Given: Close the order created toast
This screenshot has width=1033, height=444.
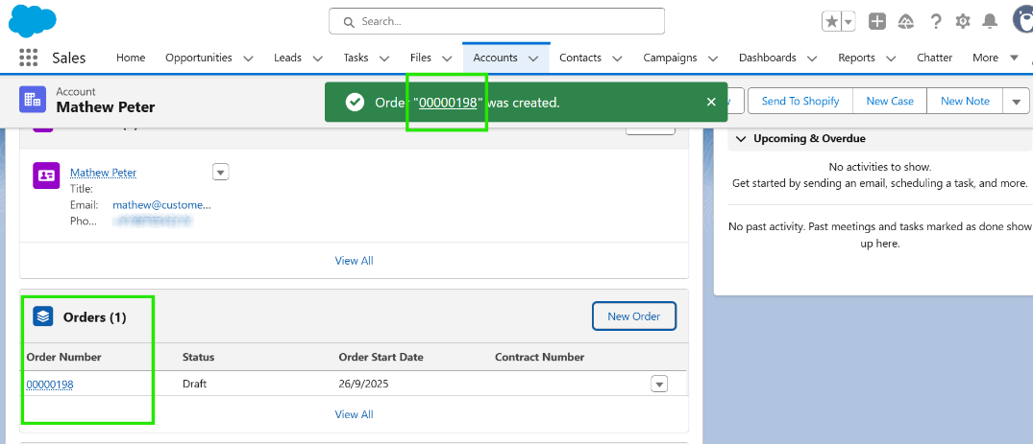Looking at the screenshot, I should [711, 102].
